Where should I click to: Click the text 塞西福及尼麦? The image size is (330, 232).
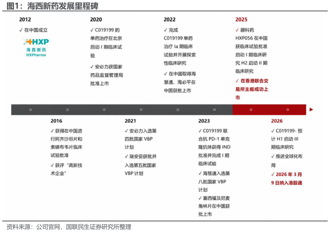tap(216, 198)
